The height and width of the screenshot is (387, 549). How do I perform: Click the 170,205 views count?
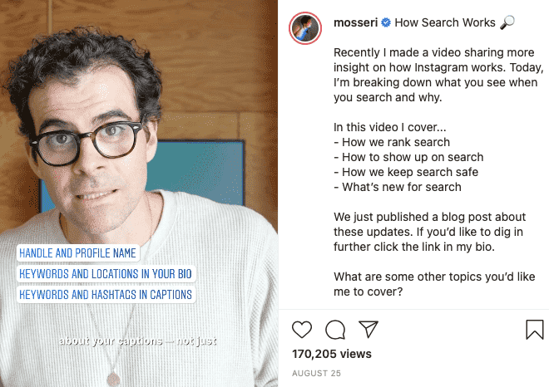[332, 354]
